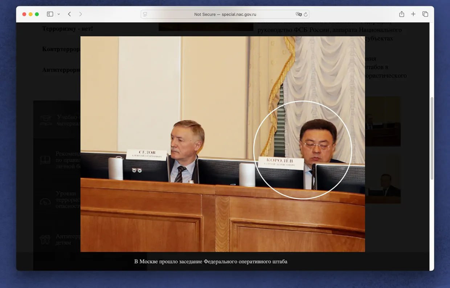Click the book icon for safety recommendations

pyautogui.click(x=45, y=160)
